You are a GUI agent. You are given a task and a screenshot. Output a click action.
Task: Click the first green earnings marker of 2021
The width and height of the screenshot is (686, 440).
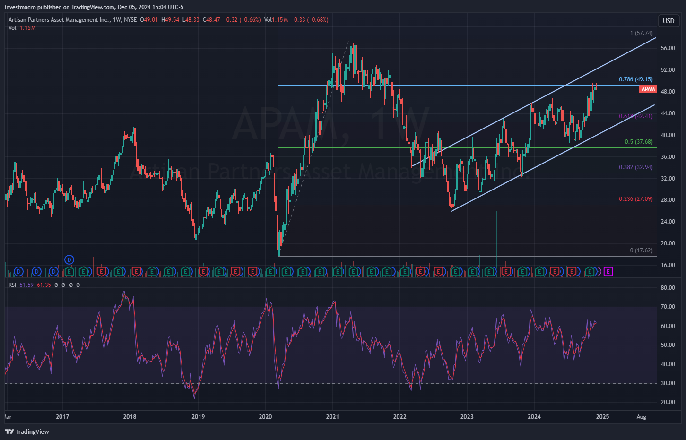pos(338,272)
